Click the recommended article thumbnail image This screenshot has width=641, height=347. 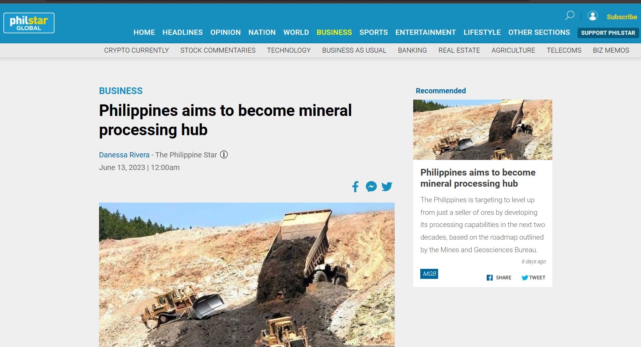point(482,129)
